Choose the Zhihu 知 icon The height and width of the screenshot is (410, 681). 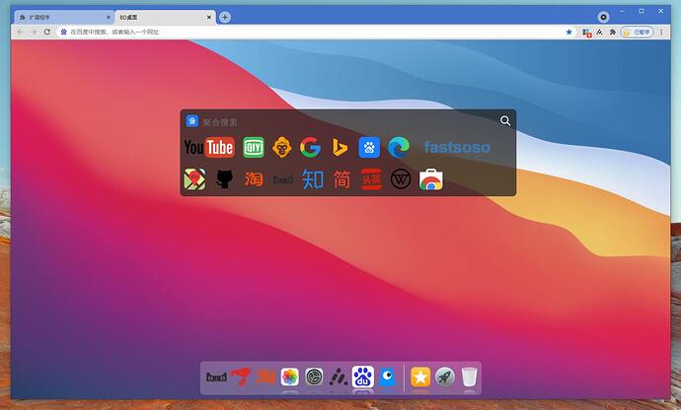(312, 179)
